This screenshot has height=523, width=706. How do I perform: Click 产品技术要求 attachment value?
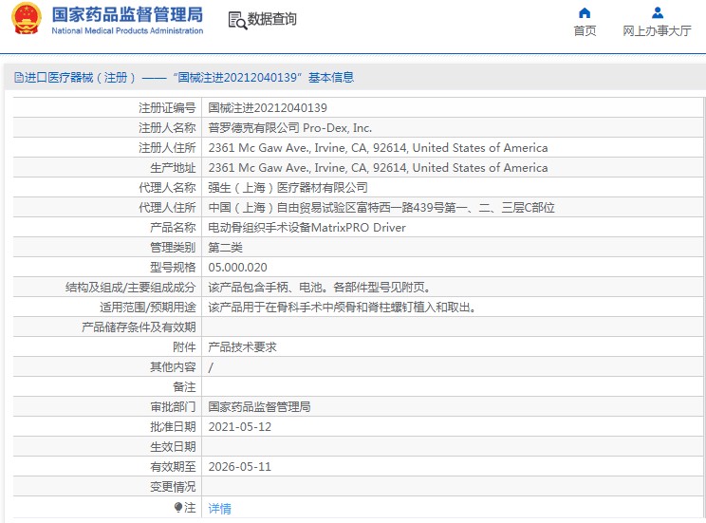[242, 346]
